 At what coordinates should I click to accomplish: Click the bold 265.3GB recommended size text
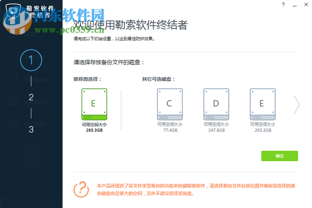pyautogui.click(x=94, y=130)
